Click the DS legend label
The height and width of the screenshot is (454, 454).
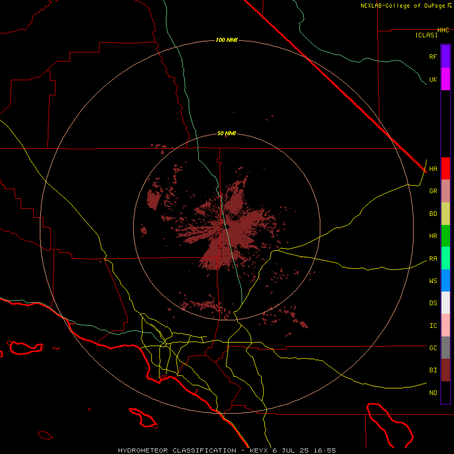[433, 303]
